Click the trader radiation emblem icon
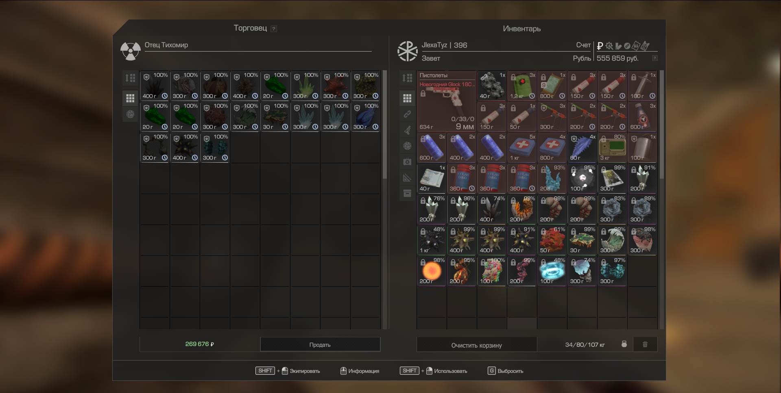This screenshot has height=393, width=781. coord(130,51)
